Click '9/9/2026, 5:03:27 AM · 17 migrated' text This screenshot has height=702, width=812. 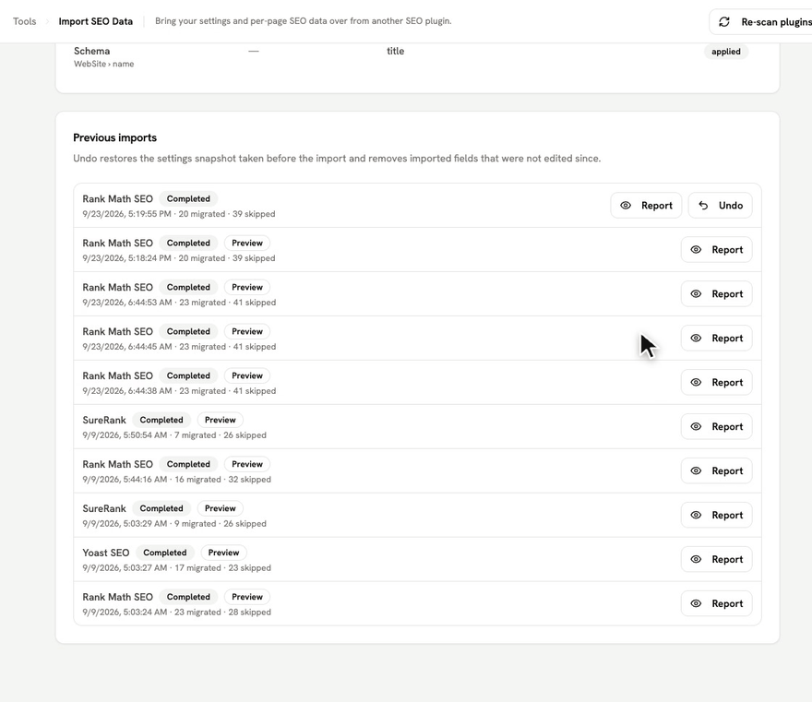[151, 568]
